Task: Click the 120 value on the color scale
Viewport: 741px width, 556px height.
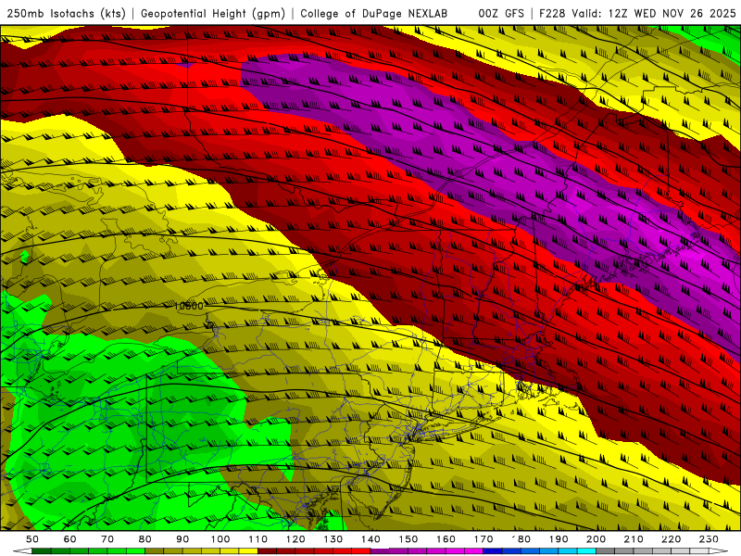Action: pos(295,539)
